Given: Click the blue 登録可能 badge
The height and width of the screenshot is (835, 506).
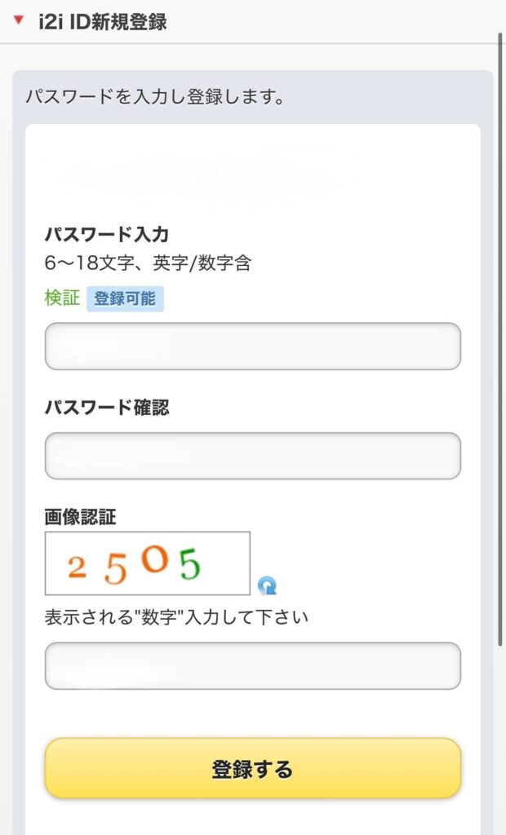Looking at the screenshot, I should click(125, 298).
